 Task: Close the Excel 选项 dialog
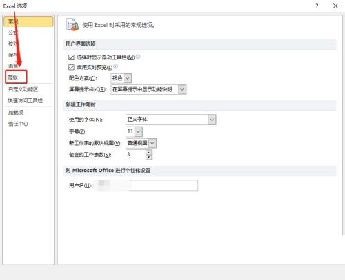335,6
